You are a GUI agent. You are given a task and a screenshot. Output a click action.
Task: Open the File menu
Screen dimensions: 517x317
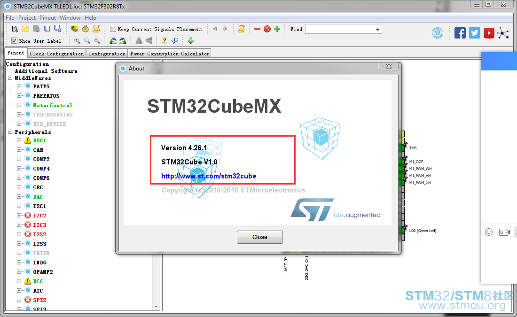[x=10, y=18]
